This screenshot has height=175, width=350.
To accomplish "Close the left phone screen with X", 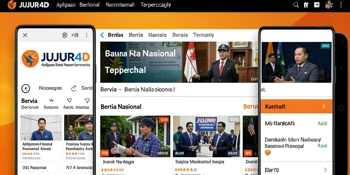I will [25, 35].
